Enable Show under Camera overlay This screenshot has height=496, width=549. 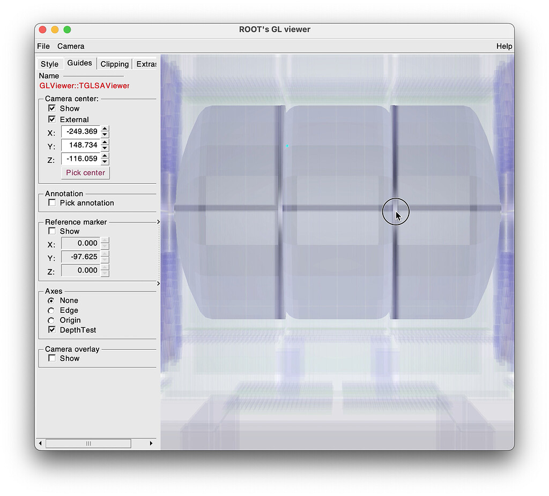pos(51,358)
